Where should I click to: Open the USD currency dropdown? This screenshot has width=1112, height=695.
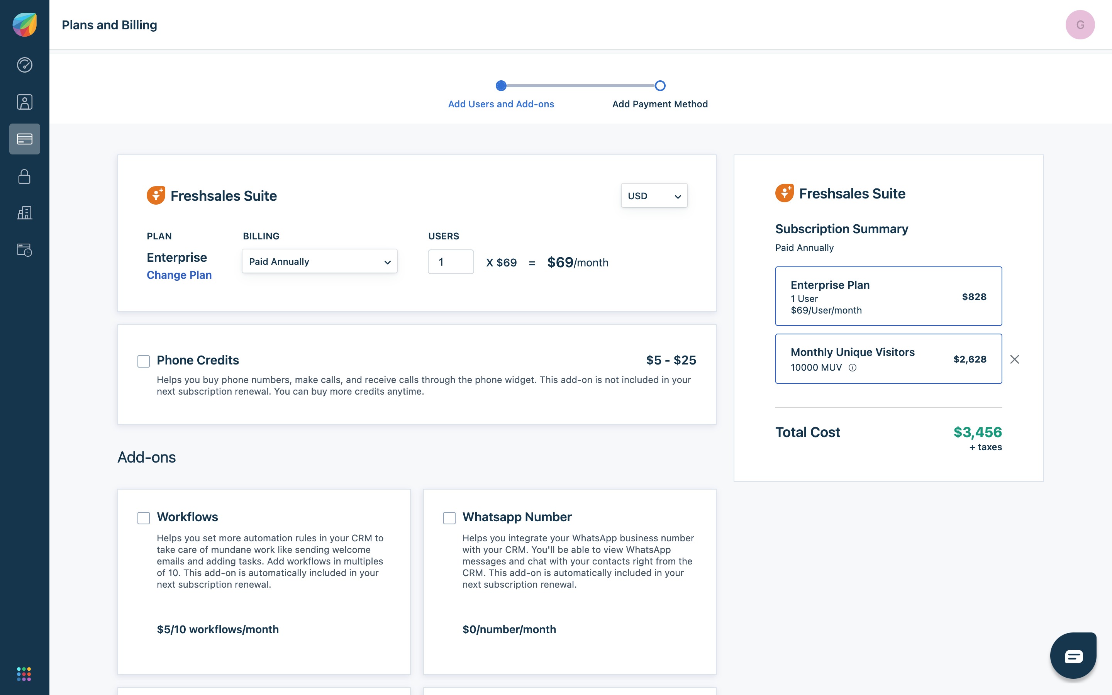[x=654, y=195]
